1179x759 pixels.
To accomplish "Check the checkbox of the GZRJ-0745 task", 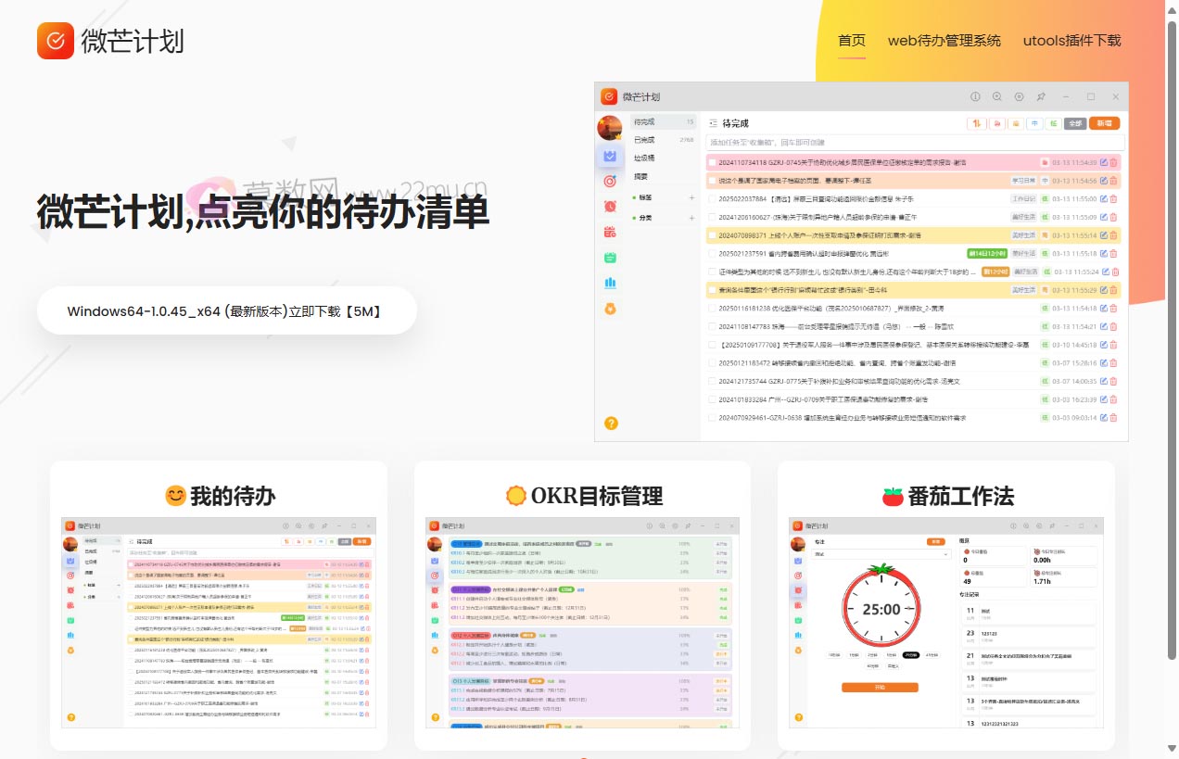I will pos(711,162).
